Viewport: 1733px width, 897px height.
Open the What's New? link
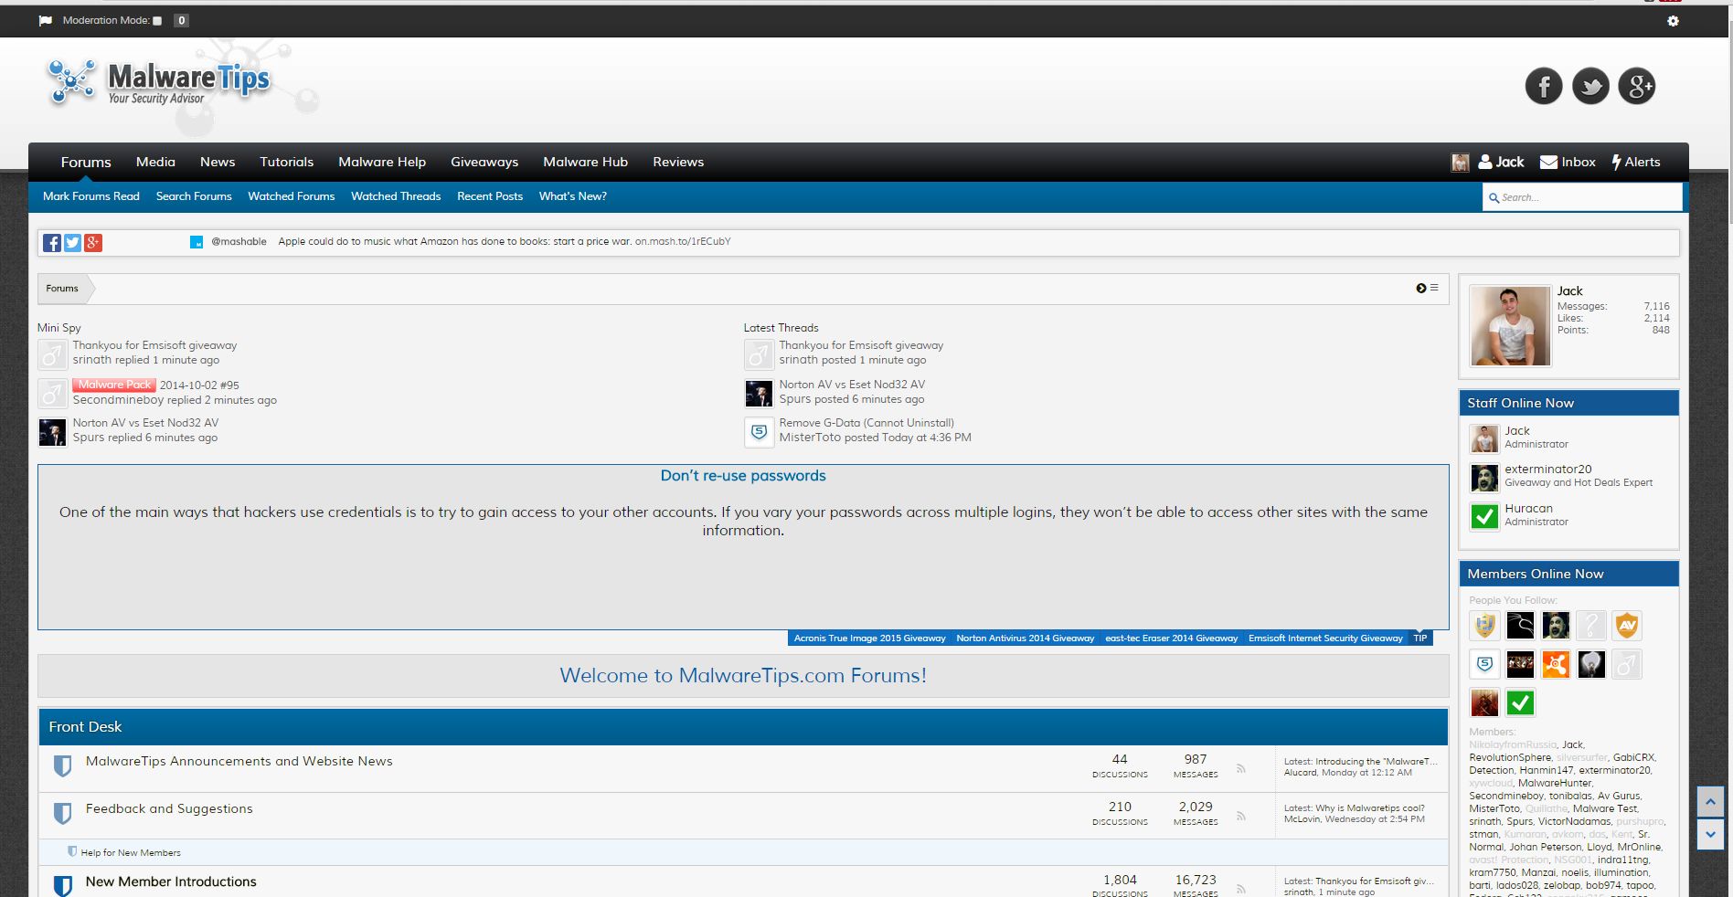[573, 196]
